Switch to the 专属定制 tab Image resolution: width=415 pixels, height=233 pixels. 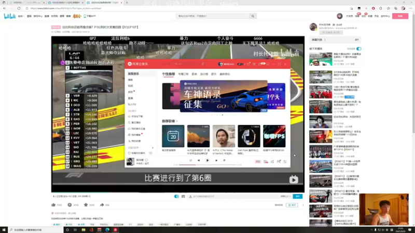[183, 74]
